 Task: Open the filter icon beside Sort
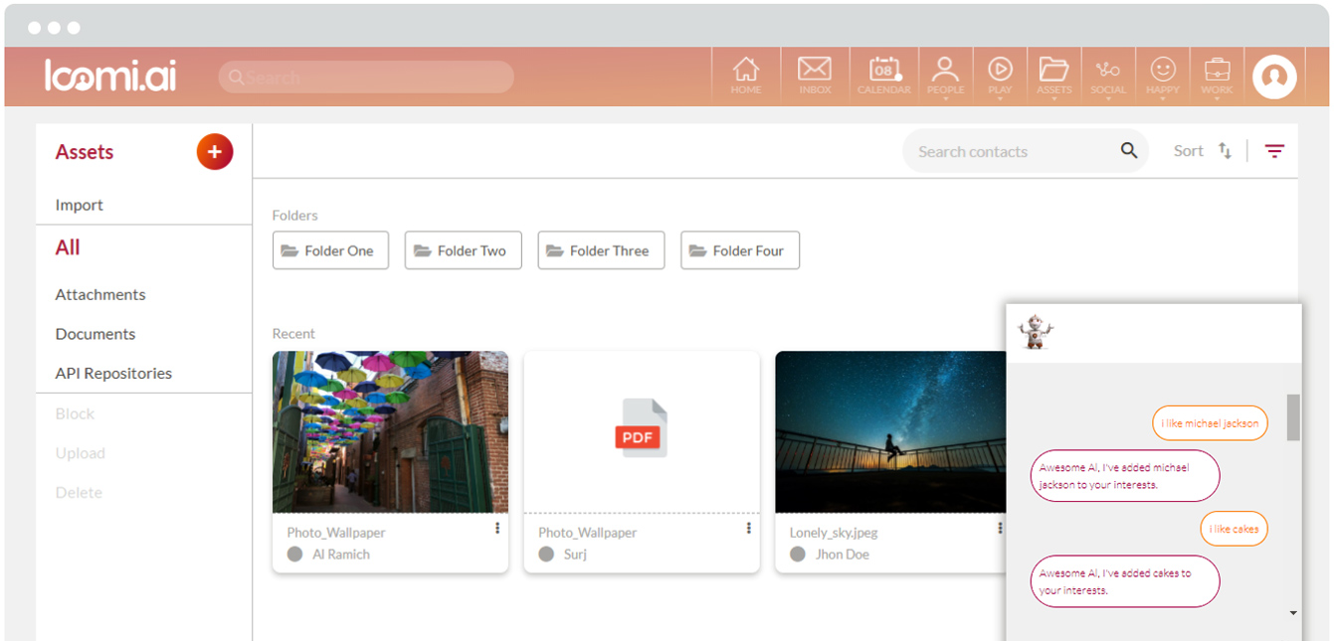point(1274,151)
